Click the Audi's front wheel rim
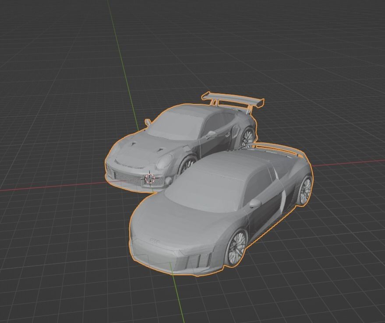This screenshot has width=385, height=323. [x=237, y=248]
